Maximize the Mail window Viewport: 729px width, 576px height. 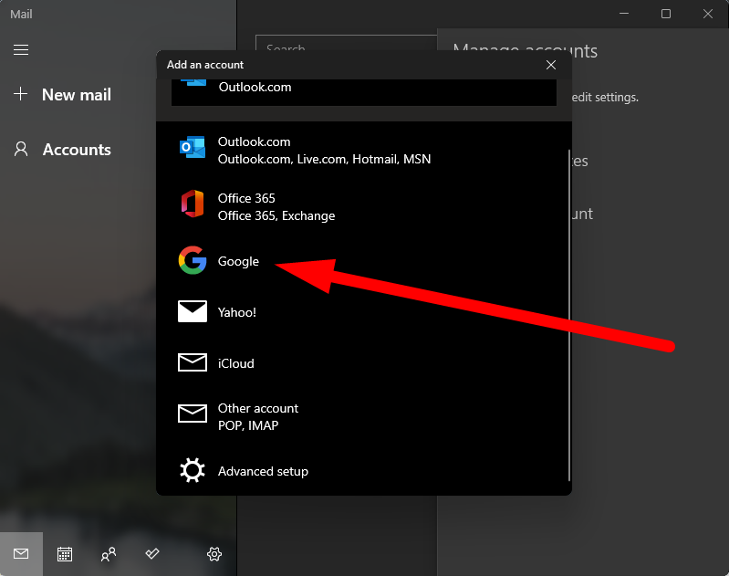[x=666, y=14]
